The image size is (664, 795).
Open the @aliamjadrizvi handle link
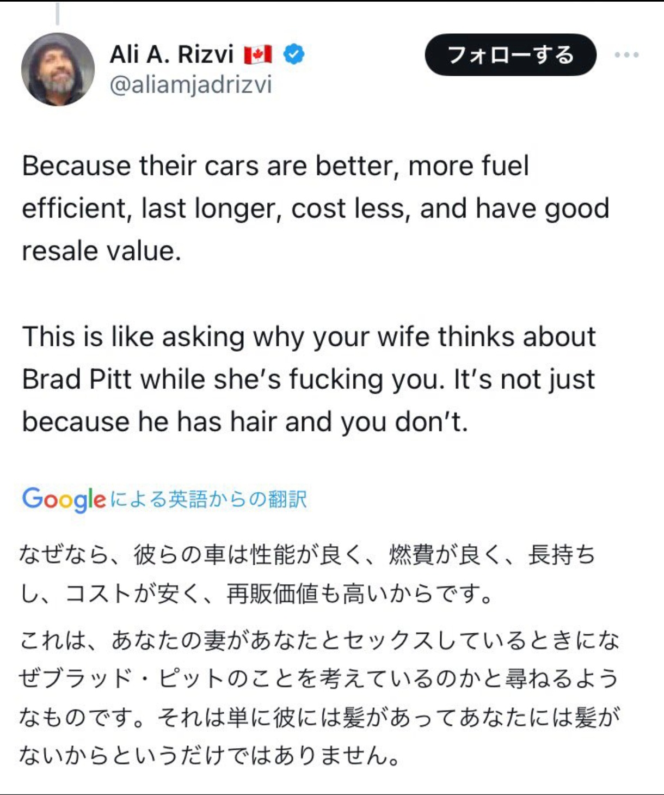coord(190,85)
